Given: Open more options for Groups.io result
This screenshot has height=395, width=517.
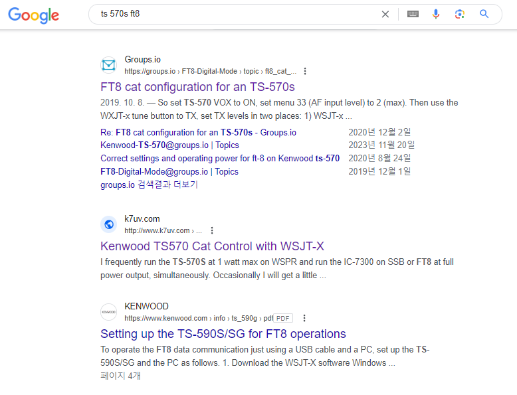Looking at the screenshot, I should [305, 71].
